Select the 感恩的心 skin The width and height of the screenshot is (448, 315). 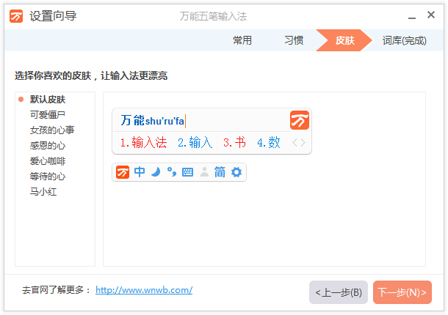click(48, 146)
